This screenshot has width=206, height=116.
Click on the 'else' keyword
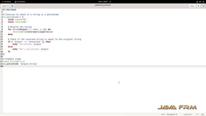pyautogui.click(x=10, y=47)
